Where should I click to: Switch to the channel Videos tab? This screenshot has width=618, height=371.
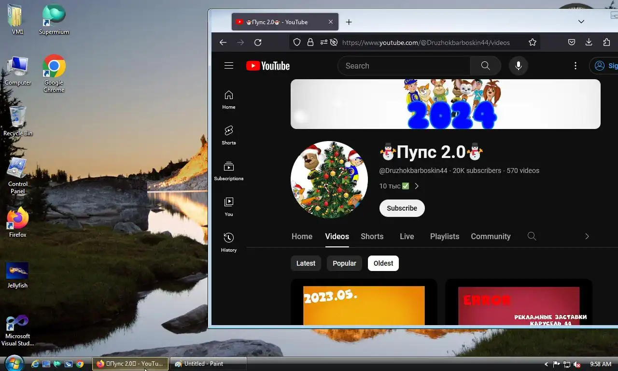tap(337, 236)
